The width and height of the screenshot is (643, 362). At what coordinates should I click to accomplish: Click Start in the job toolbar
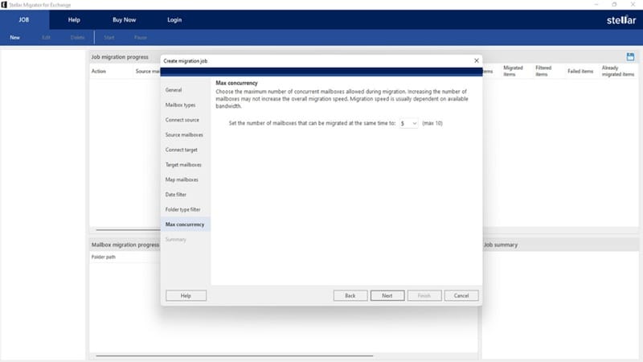coord(109,37)
